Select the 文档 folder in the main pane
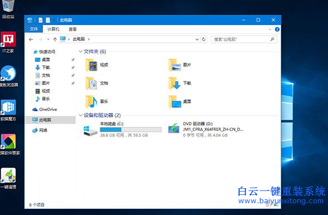 [x=97, y=83]
